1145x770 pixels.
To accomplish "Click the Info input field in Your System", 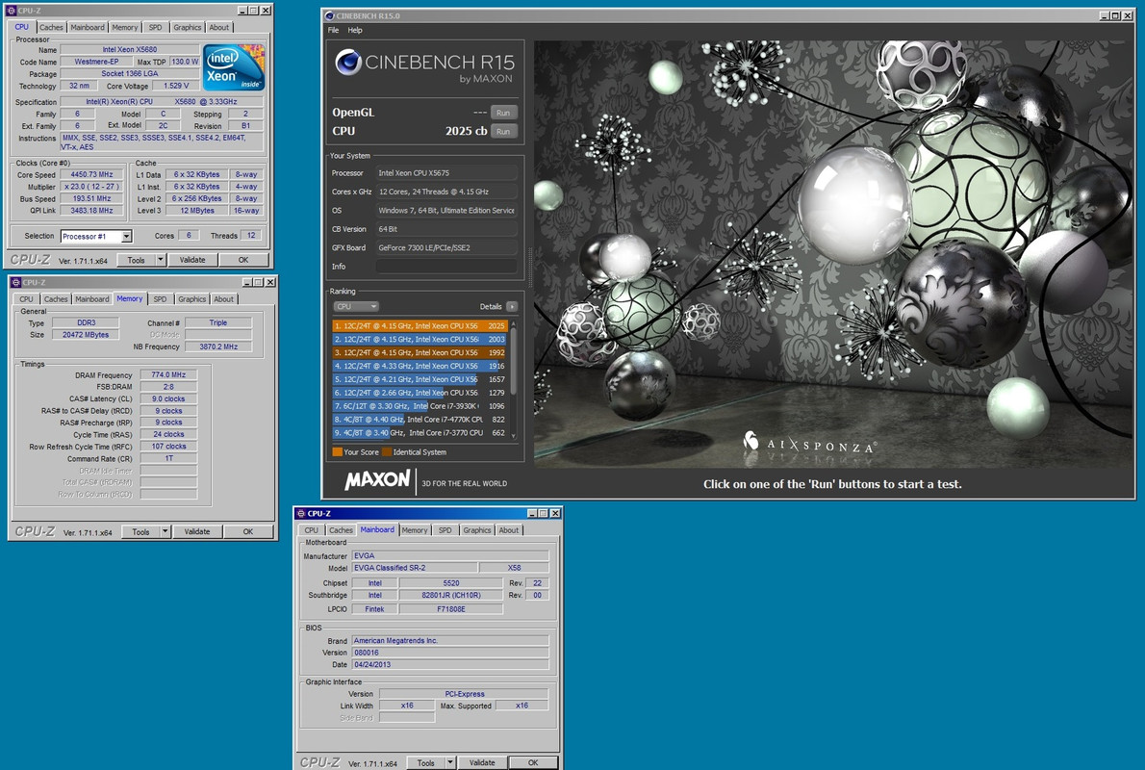I will (446, 267).
